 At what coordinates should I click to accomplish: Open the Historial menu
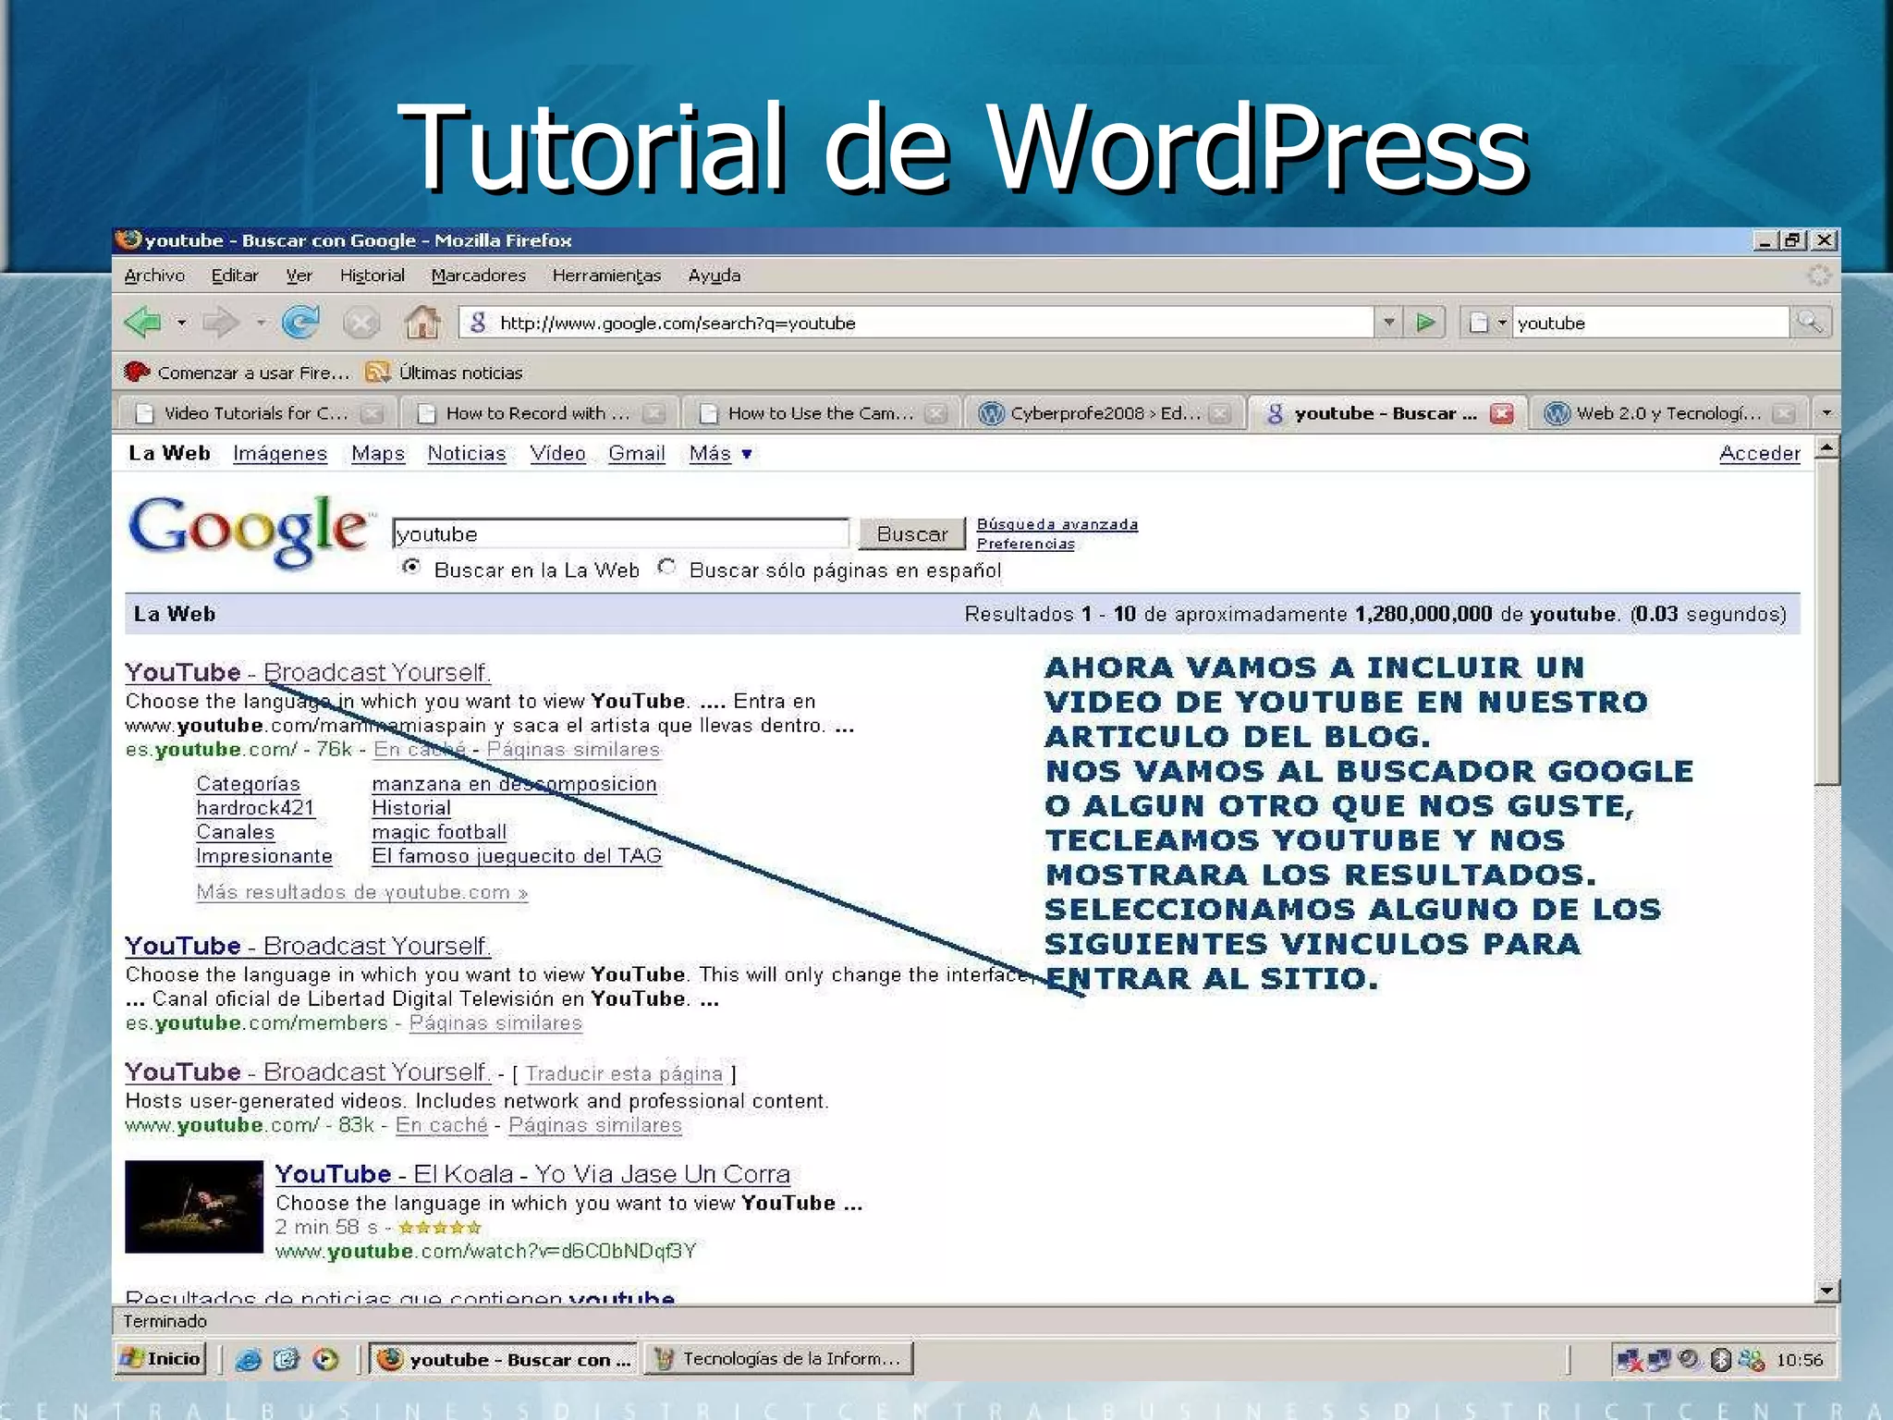[x=372, y=275]
